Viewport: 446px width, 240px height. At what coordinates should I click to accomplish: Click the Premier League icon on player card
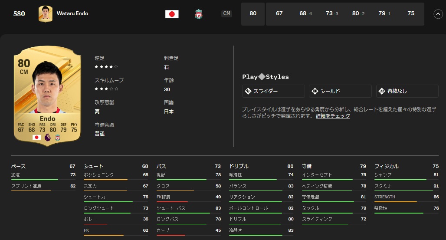pos(47,137)
